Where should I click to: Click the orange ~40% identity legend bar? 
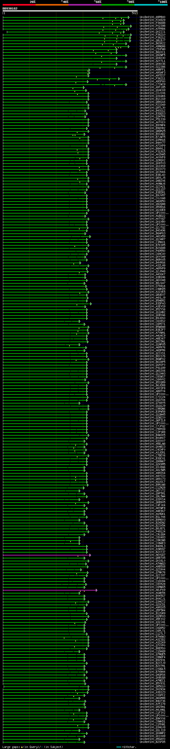tap(52, 5)
